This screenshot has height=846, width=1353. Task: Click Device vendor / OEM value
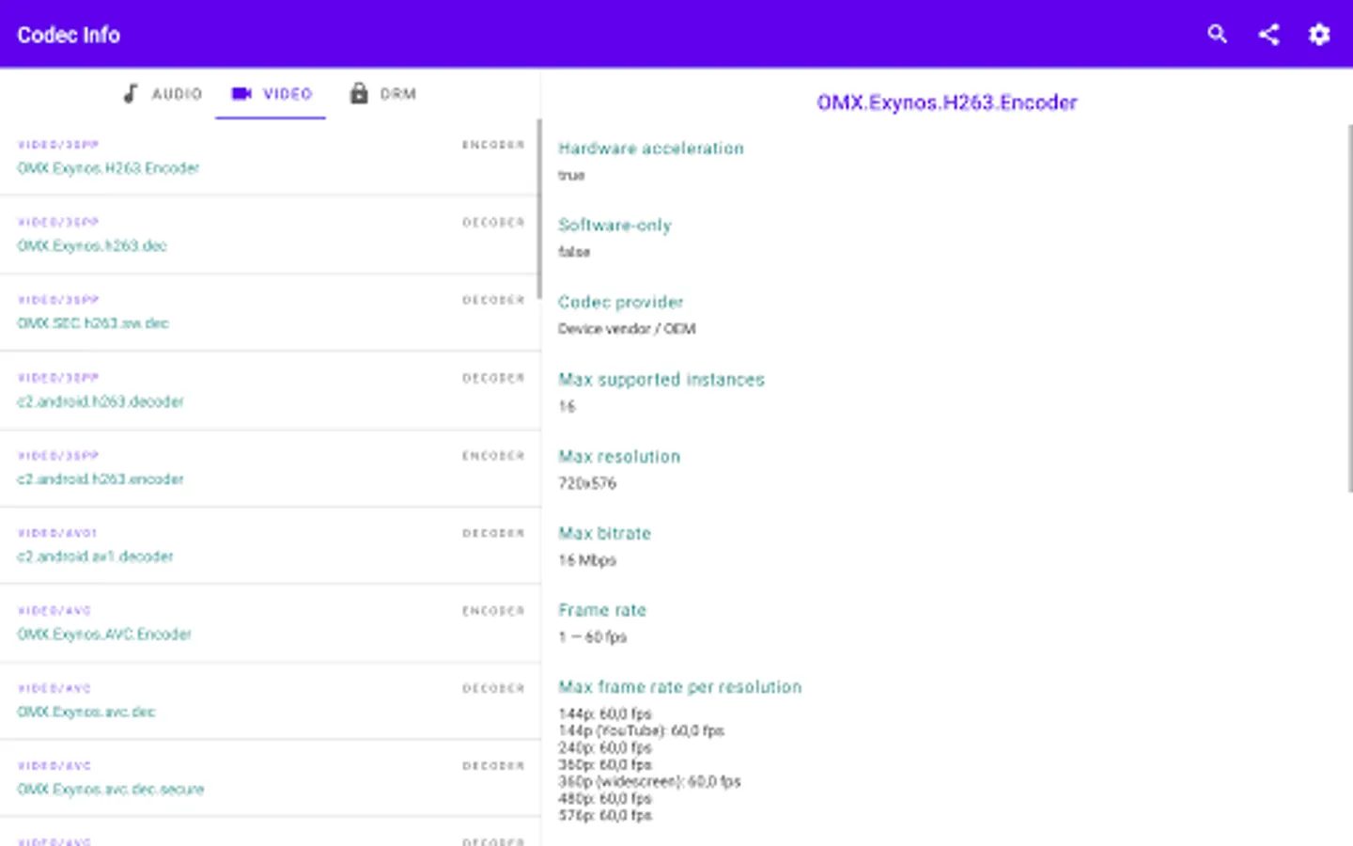[x=627, y=329]
